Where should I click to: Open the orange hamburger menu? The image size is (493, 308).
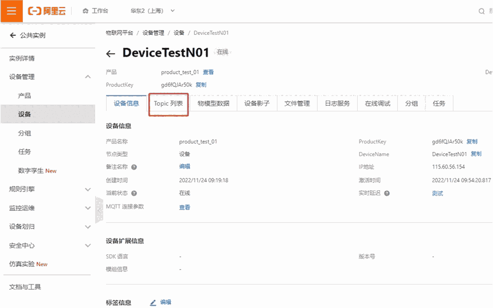coord(11,11)
